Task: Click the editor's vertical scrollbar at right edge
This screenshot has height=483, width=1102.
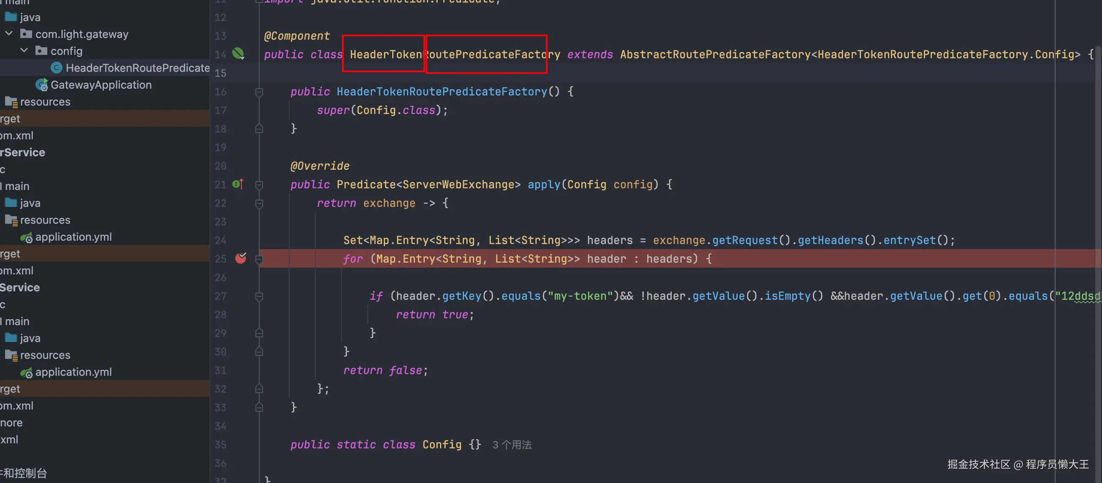Action: pyautogui.click(x=1098, y=171)
